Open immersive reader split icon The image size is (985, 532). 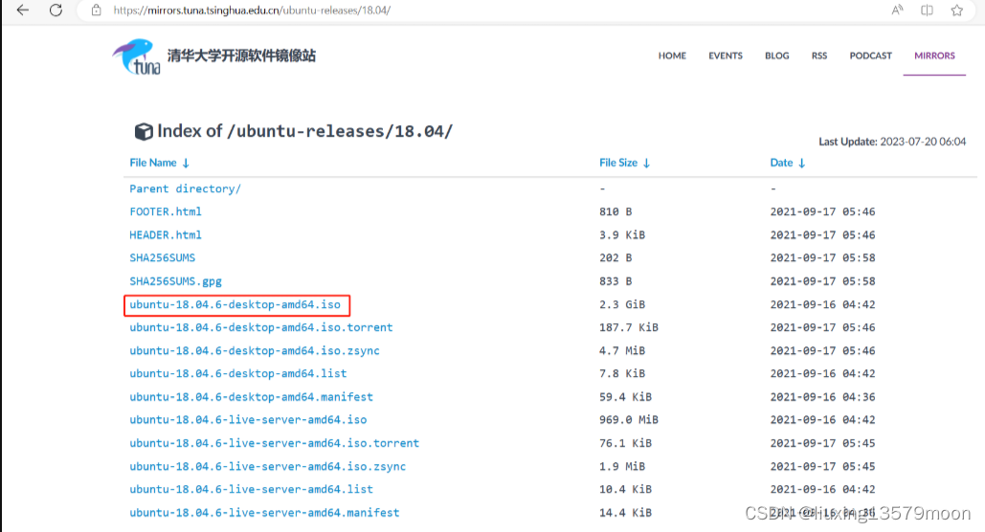927,11
